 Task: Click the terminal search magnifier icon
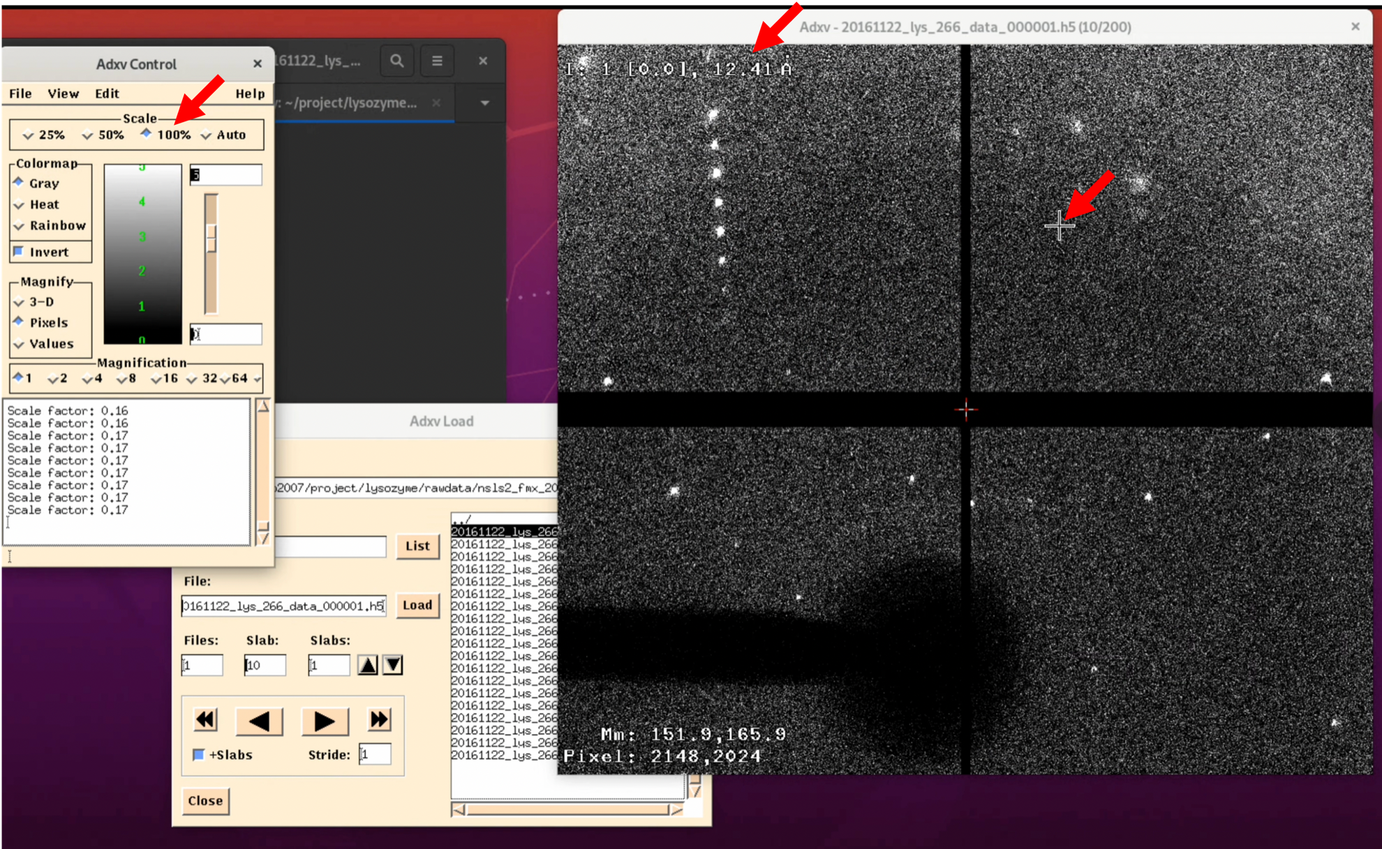coord(396,61)
